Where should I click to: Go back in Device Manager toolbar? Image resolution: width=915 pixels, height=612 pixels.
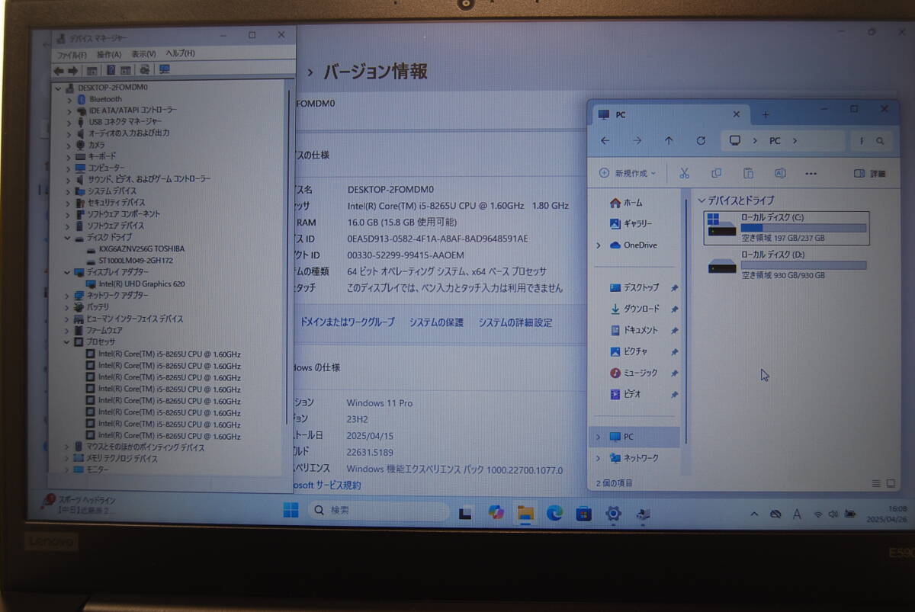(x=58, y=70)
